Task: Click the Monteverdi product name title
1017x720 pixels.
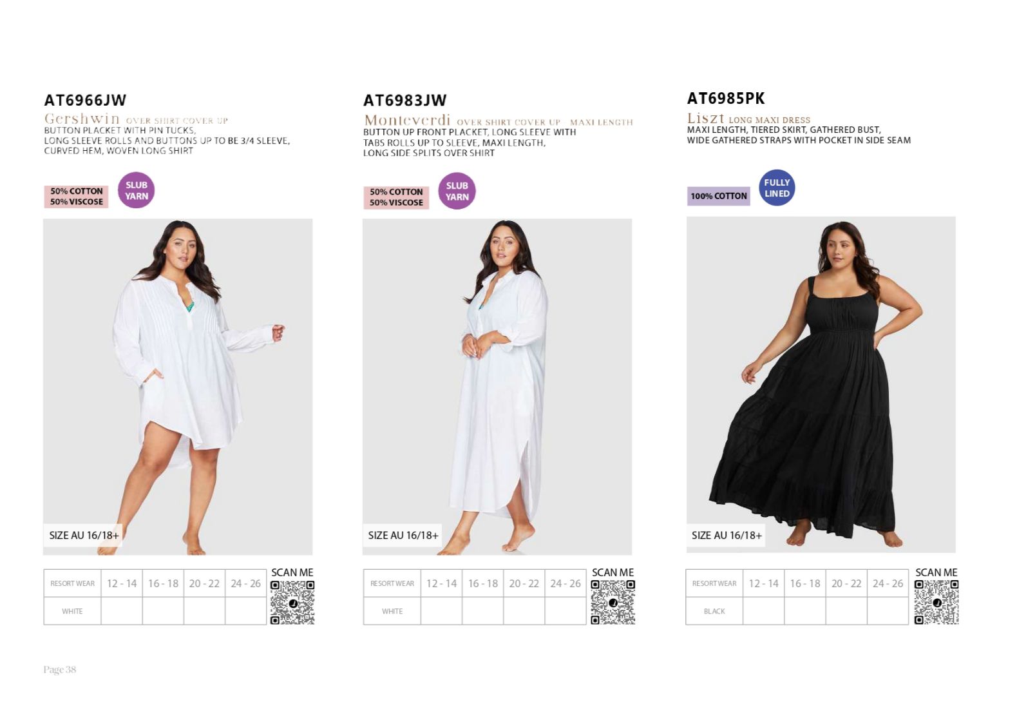Action: (407, 120)
